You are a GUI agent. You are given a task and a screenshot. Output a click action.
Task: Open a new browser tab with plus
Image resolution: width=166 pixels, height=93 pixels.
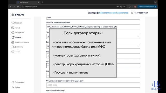43,2
